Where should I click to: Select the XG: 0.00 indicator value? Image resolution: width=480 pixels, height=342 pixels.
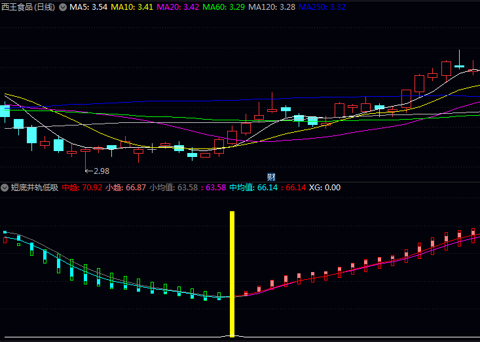tap(324, 188)
